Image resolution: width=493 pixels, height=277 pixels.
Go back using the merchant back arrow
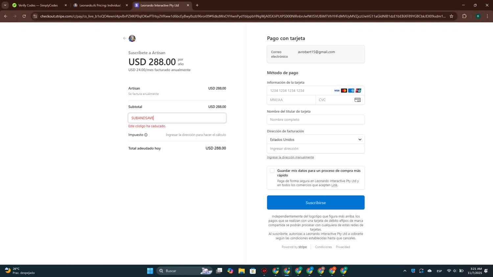click(x=125, y=38)
